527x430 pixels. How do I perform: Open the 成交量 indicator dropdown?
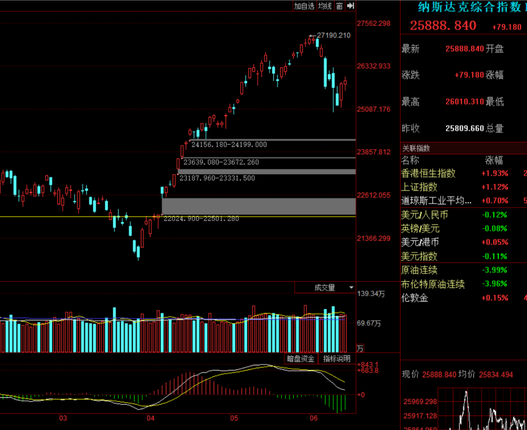[325, 288]
